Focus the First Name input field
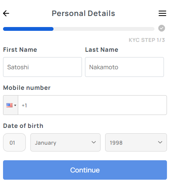The height and width of the screenshot is (185, 170). click(42, 67)
